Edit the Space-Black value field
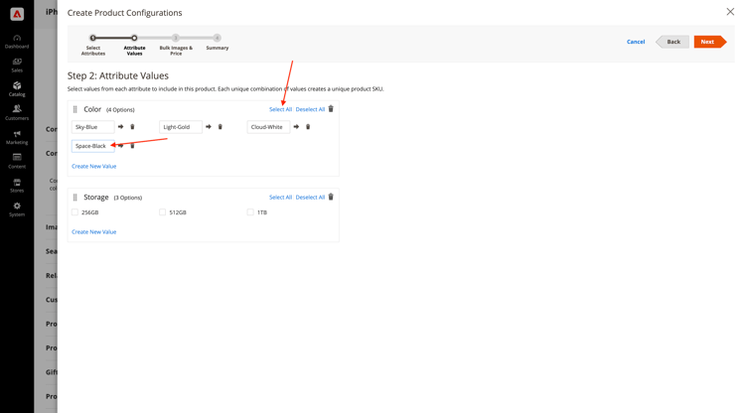The height and width of the screenshot is (413, 745). pos(93,146)
